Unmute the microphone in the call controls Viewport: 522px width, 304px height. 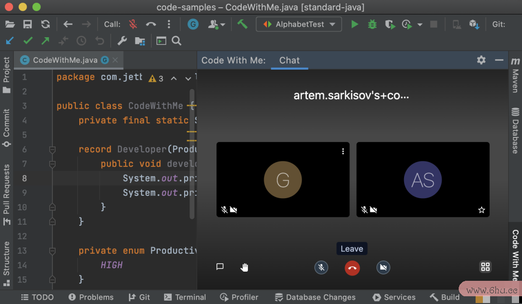[321, 267]
